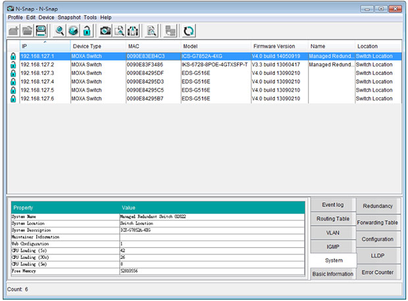
Task: Open the Device menu
Action: (x=46, y=17)
